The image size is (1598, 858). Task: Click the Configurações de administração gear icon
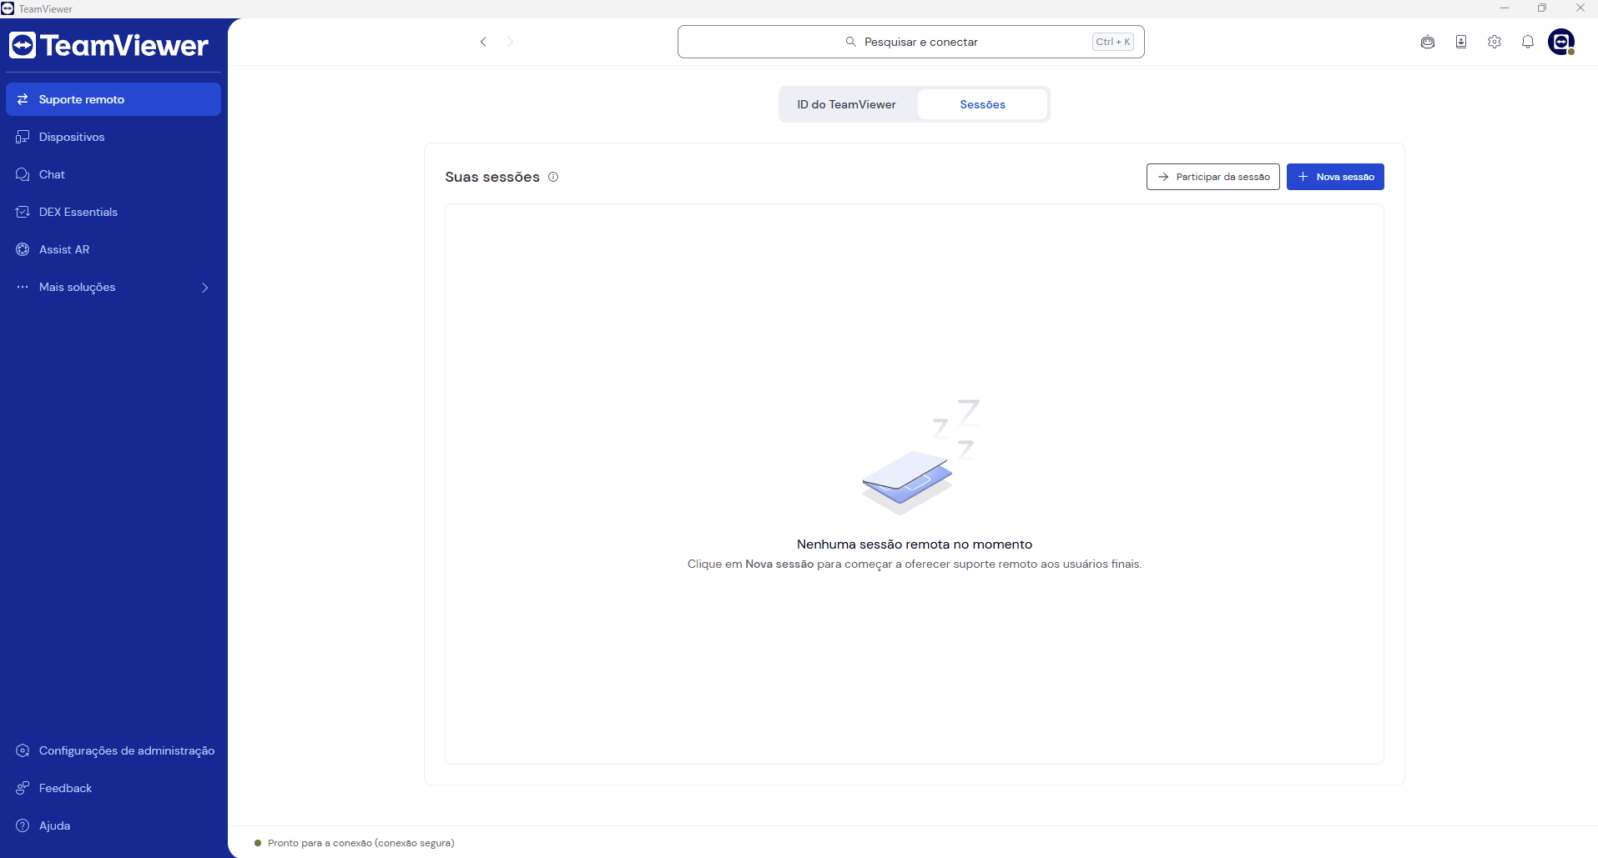click(x=23, y=750)
